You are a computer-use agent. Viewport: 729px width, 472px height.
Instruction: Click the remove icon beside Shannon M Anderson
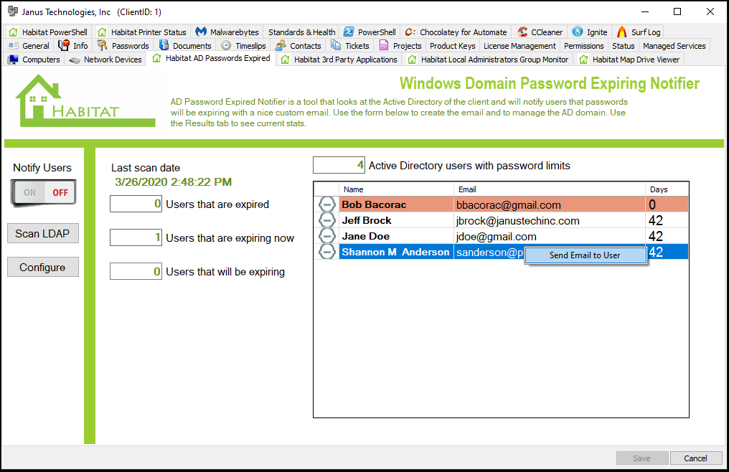pos(327,251)
